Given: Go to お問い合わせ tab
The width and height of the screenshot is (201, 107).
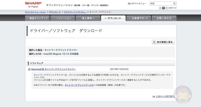Looking at the screenshot, I should [164, 18].
